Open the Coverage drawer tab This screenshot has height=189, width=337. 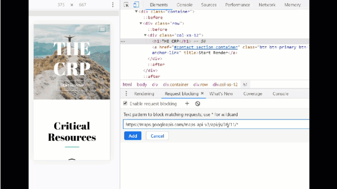coord(253,94)
